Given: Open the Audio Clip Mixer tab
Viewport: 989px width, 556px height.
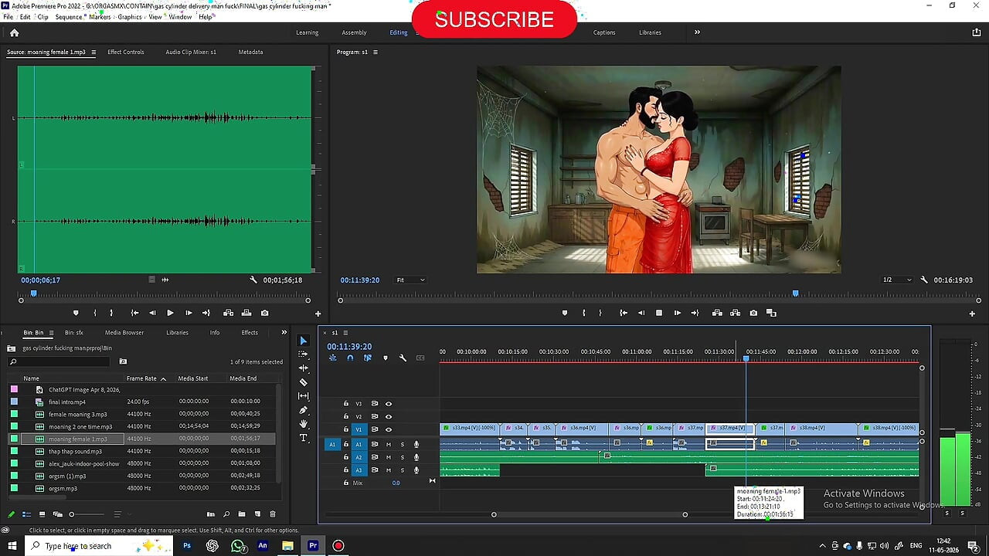Looking at the screenshot, I should pyautogui.click(x=191, y=52).
